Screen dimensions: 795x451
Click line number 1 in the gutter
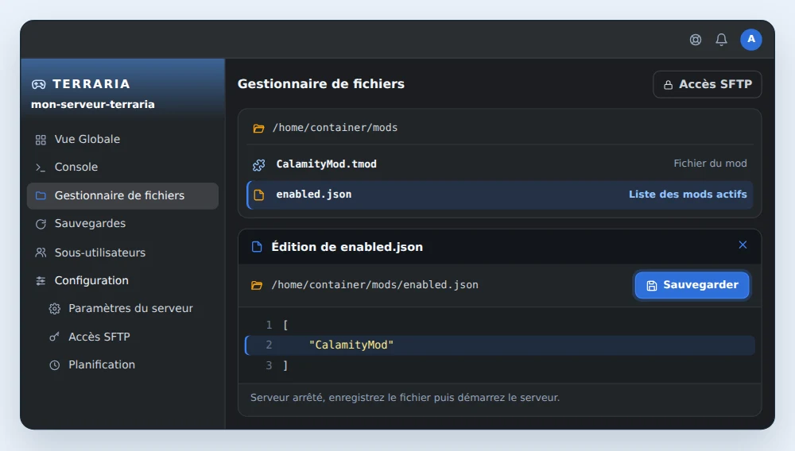point(270,325)
